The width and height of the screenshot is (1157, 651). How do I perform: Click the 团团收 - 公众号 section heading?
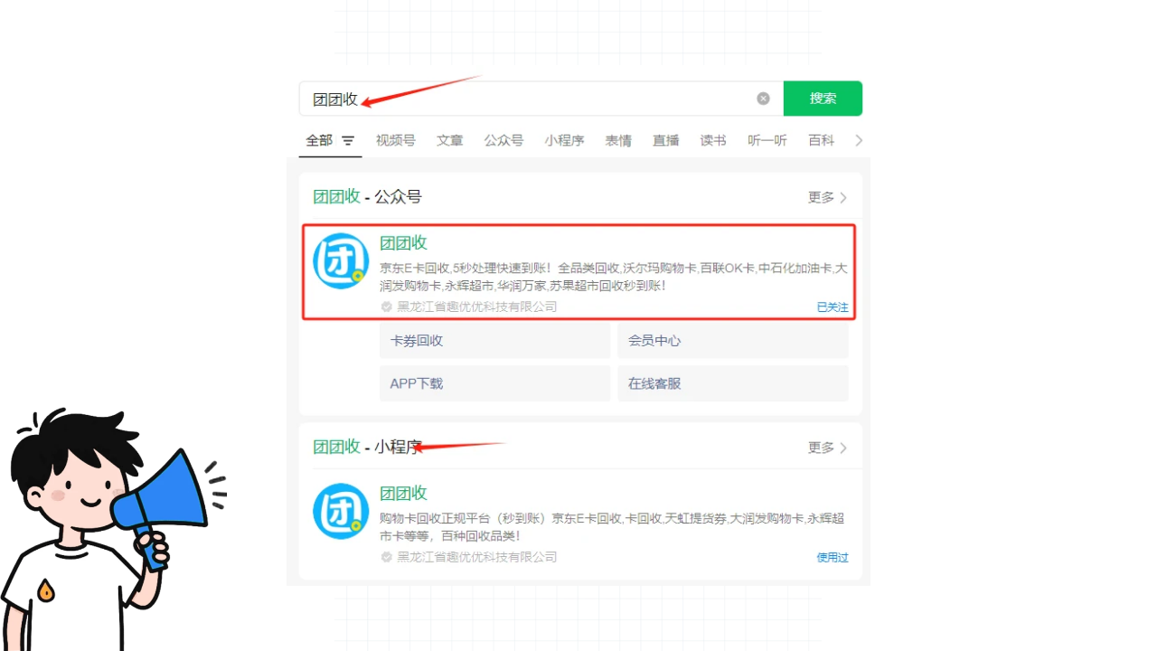pyautogui.click(x=367, y=197)
